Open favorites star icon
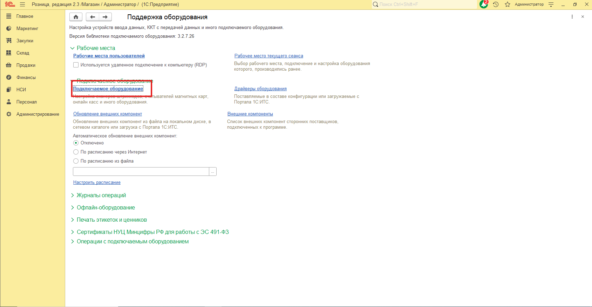The height and width of the screenshot is (307, 592). pyautogui.click(x=507, y=4)
